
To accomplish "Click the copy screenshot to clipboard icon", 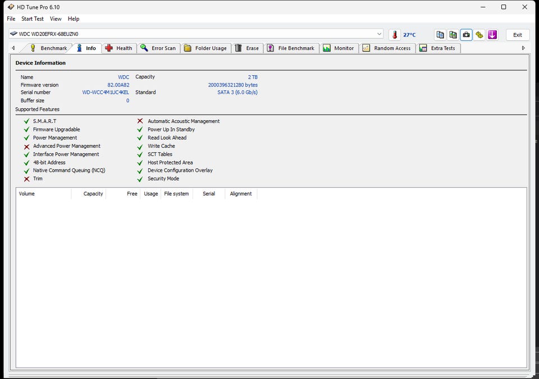I will point(453,35).
